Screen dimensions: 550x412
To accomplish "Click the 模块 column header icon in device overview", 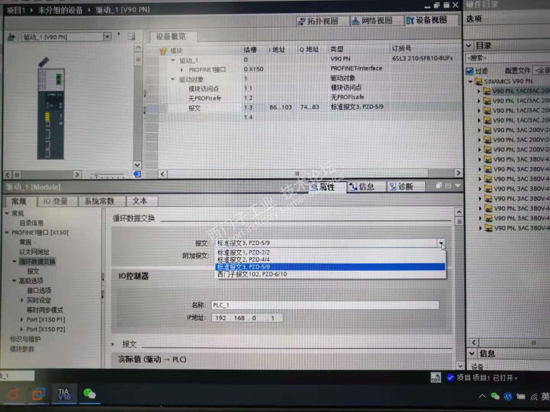I will [x=163, y=51].
